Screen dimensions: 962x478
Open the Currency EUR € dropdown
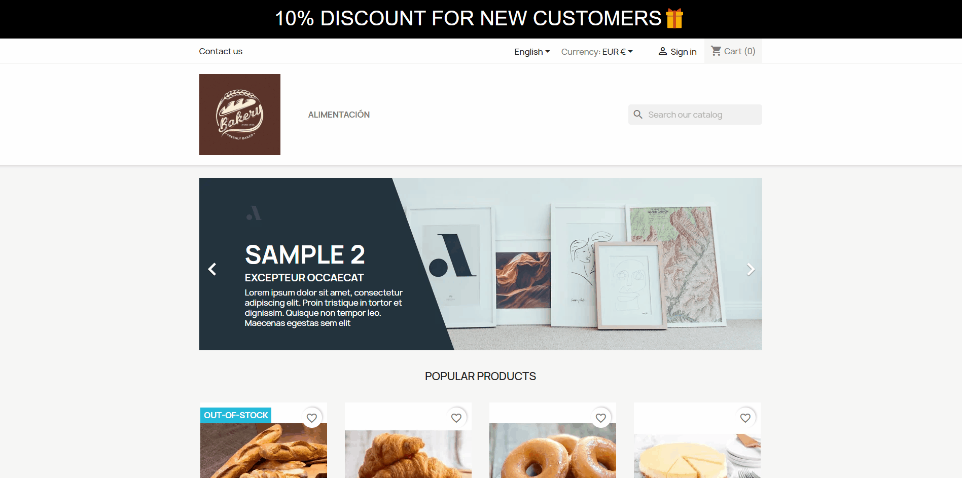pos(597,52)
